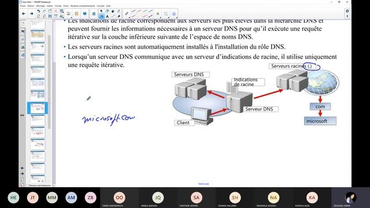Click the sidebar bottom right-arrow icon
Viewport: 370px width, 208px height.
click(22, 173)
